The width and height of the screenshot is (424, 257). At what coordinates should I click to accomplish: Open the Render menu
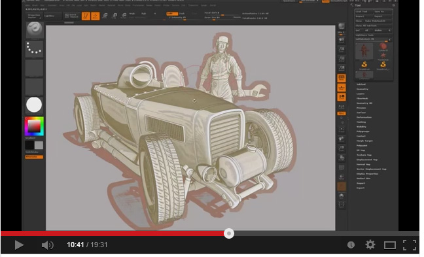coord(149,5)
